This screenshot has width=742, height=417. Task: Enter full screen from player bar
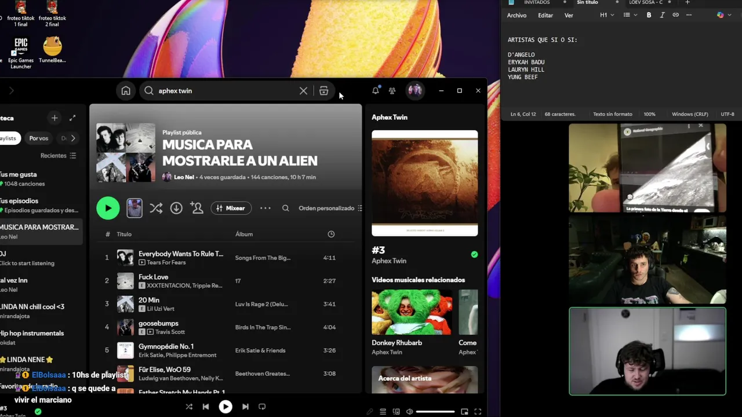point(478,412)
